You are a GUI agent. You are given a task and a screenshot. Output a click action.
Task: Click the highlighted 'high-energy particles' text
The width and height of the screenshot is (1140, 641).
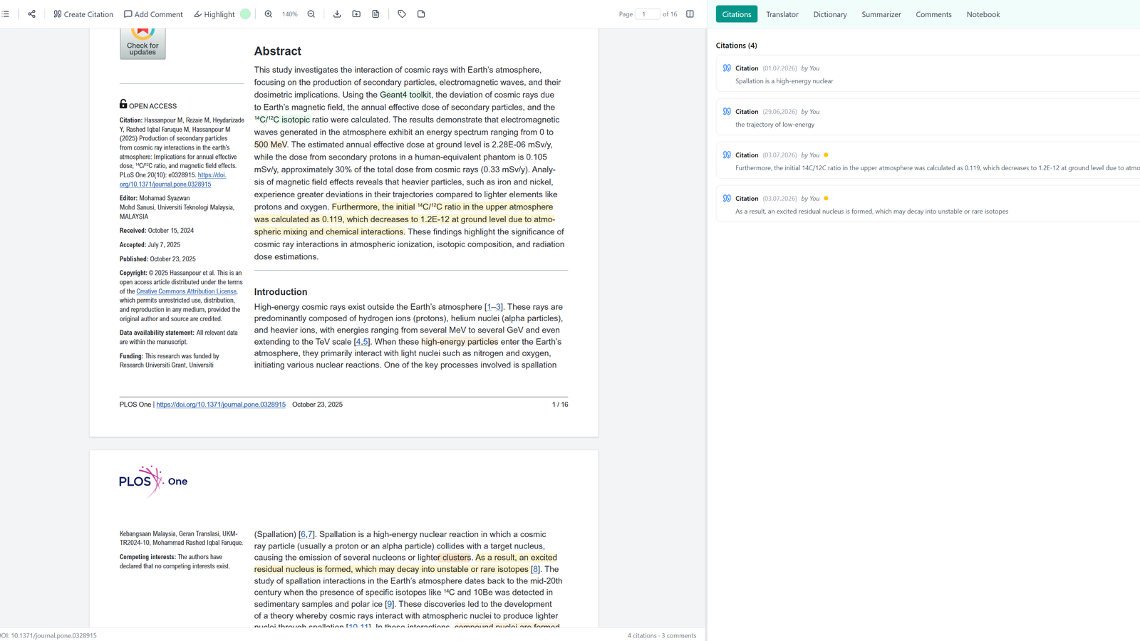460,342
